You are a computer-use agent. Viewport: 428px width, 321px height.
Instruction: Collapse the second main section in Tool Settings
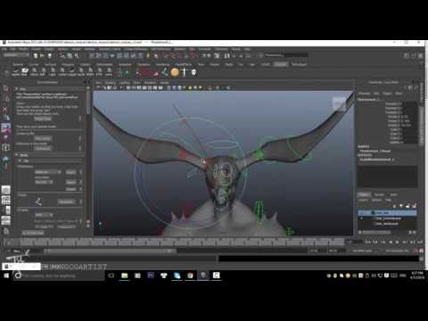pos(17,155)
